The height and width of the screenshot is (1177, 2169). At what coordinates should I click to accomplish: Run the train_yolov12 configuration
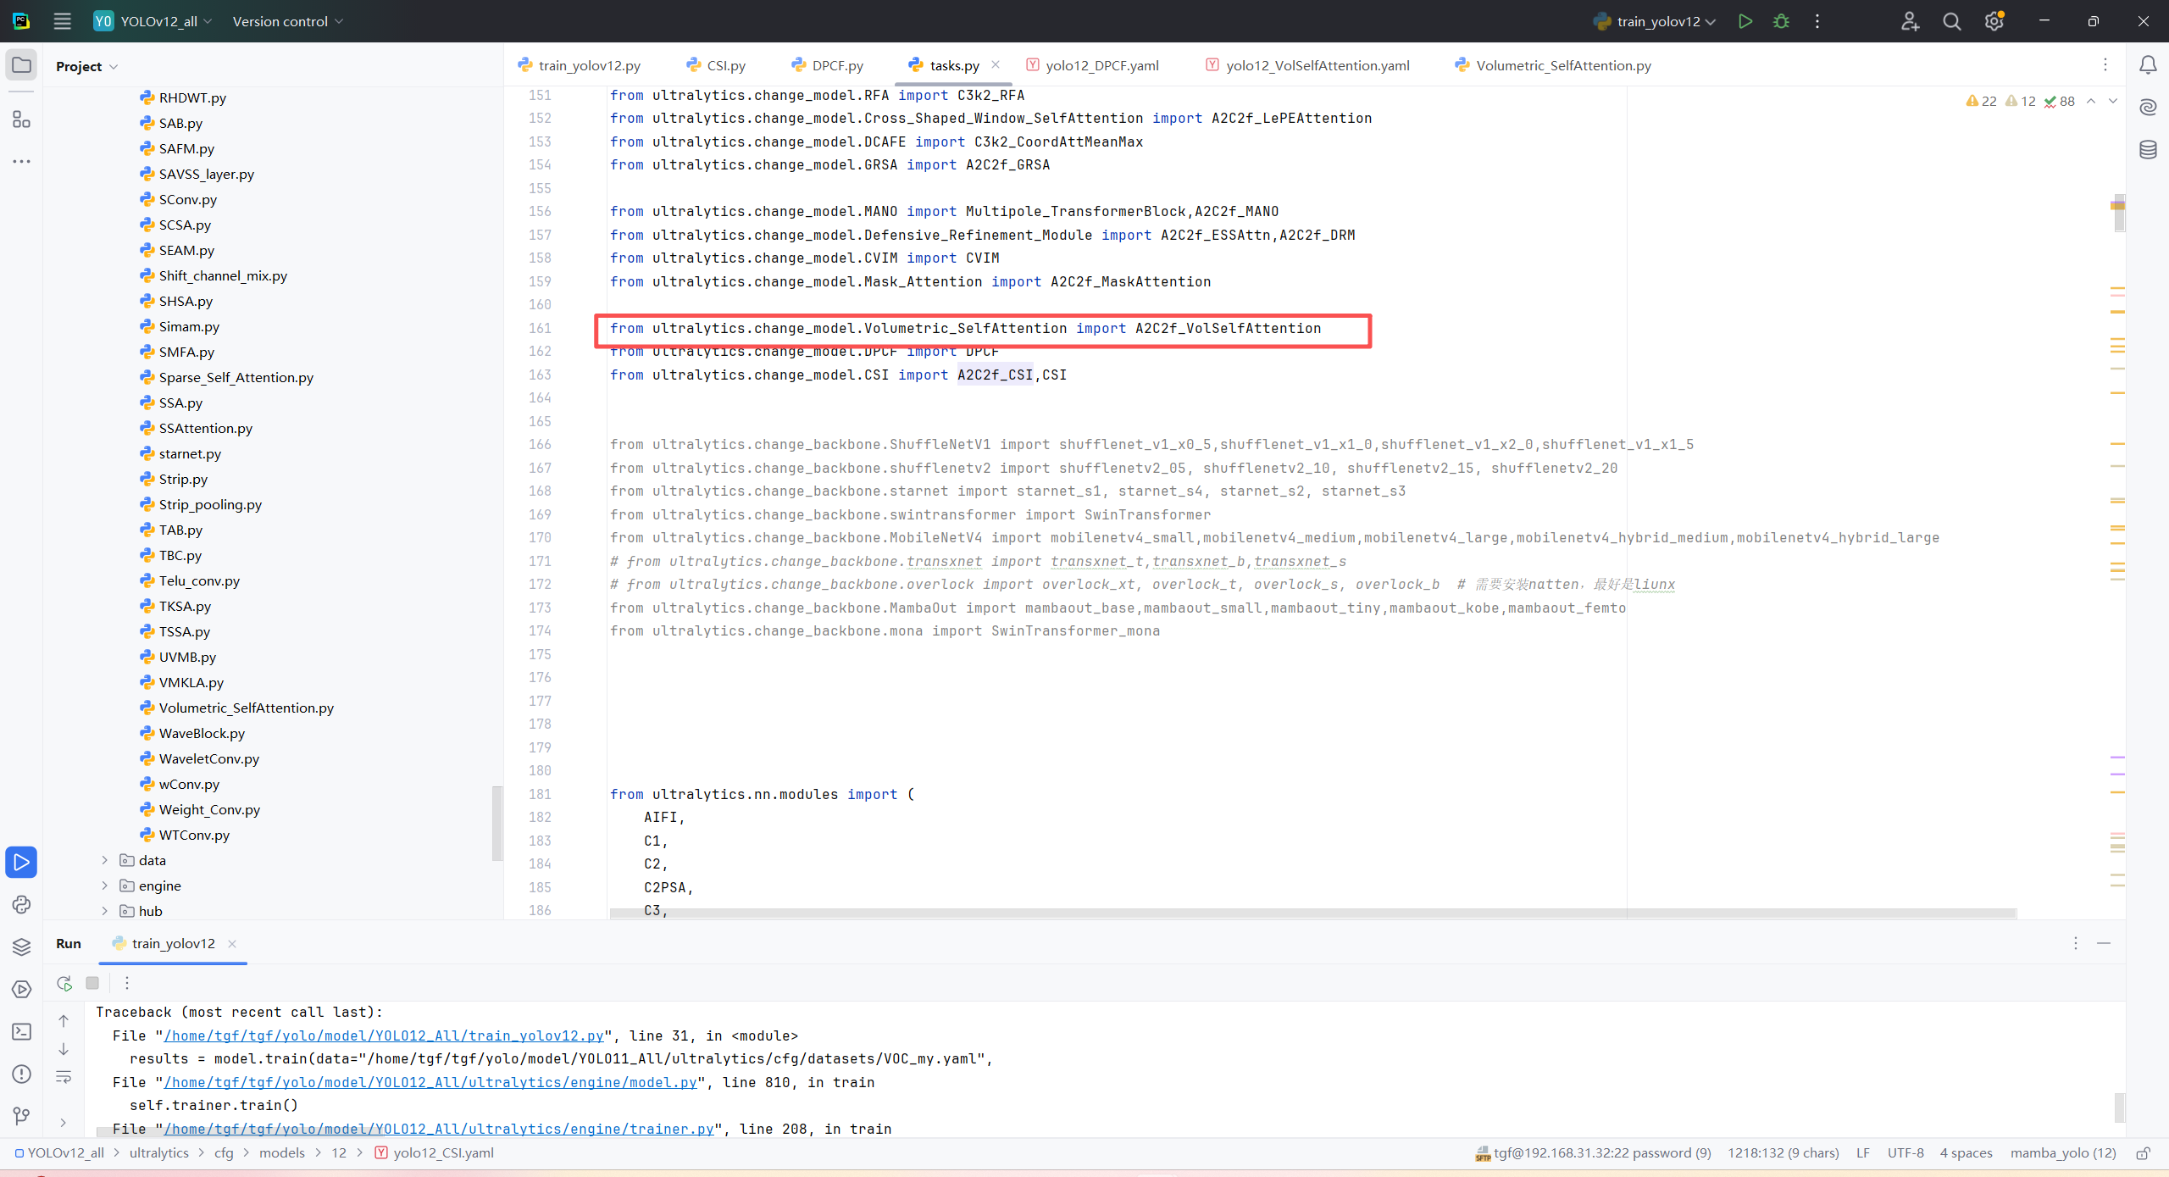pos(1745,21)
